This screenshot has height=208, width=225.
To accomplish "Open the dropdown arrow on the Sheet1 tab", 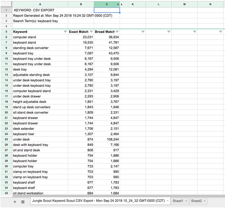I will pos(186,201).
